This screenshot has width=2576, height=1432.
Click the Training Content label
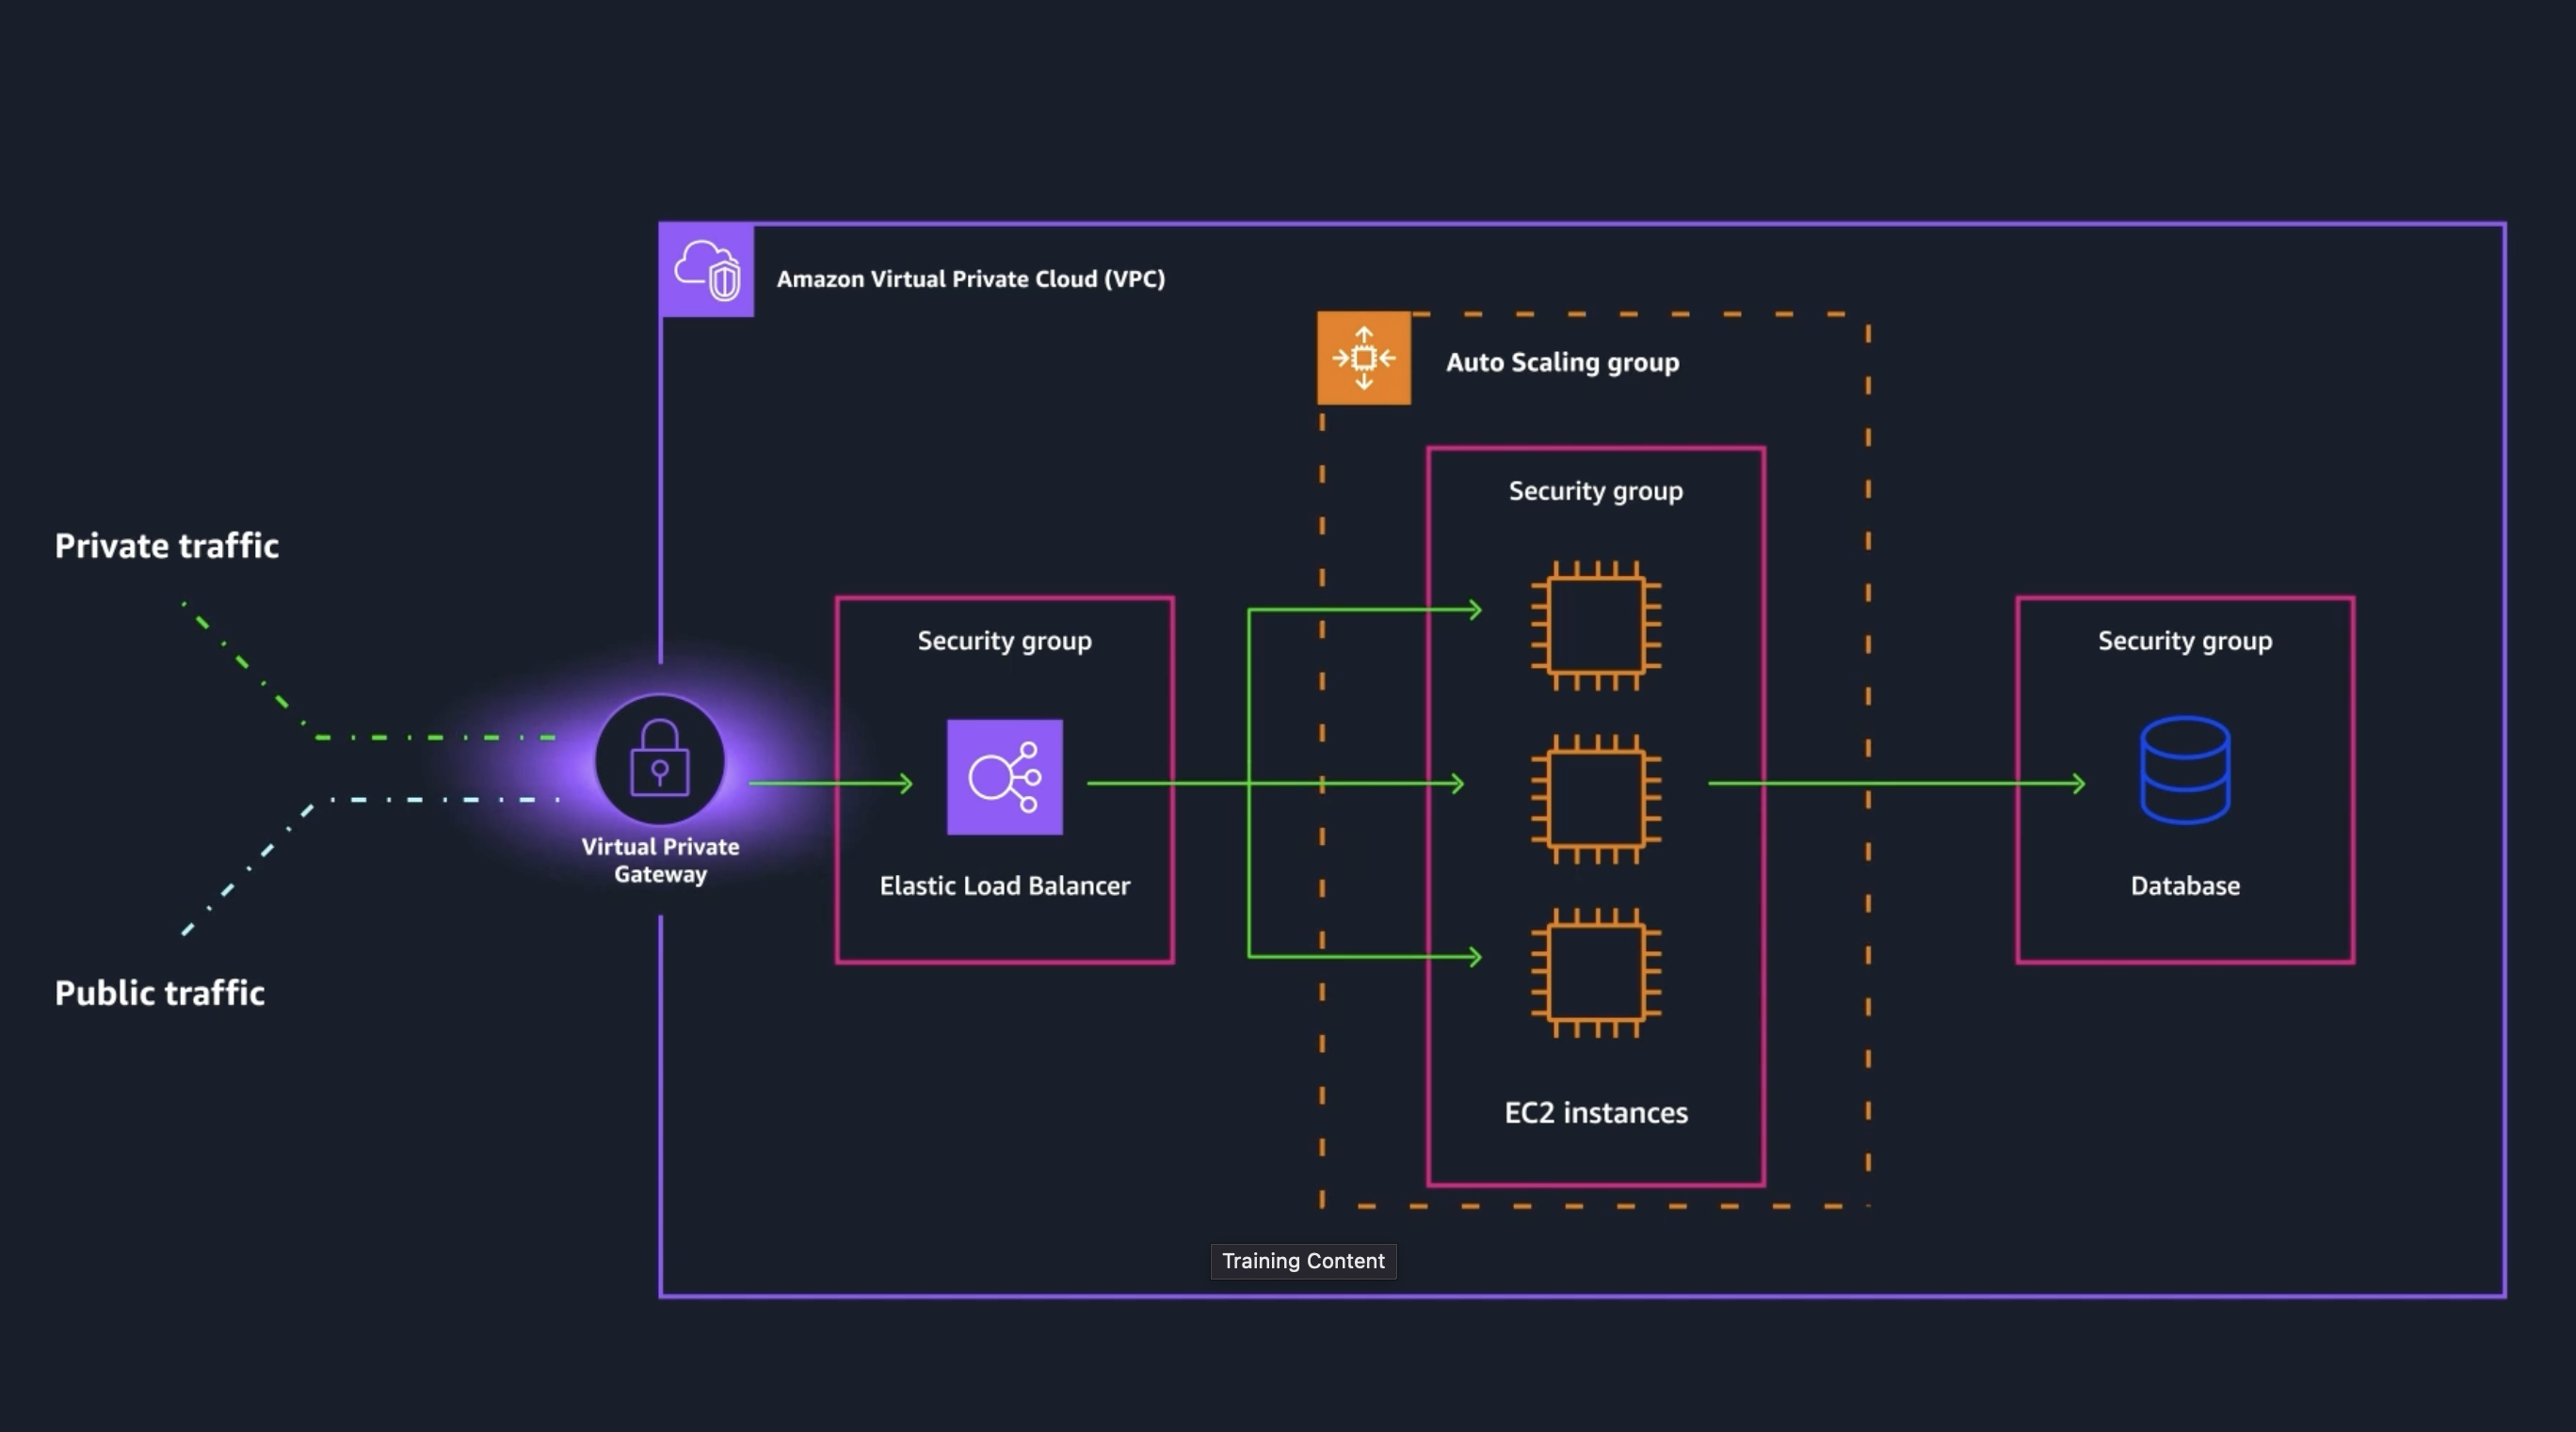click(x=1303, y=1261)
